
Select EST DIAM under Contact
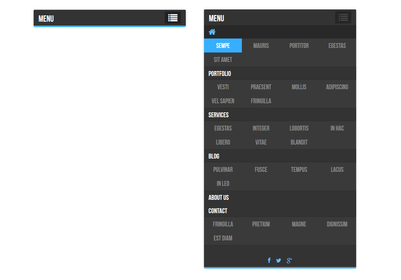(x=223, y=238)
